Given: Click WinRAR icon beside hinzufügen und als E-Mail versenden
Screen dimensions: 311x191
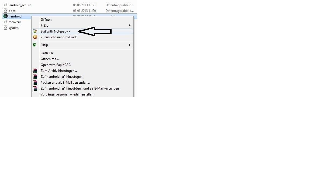Looking at the screenshot, I should 35,89.
